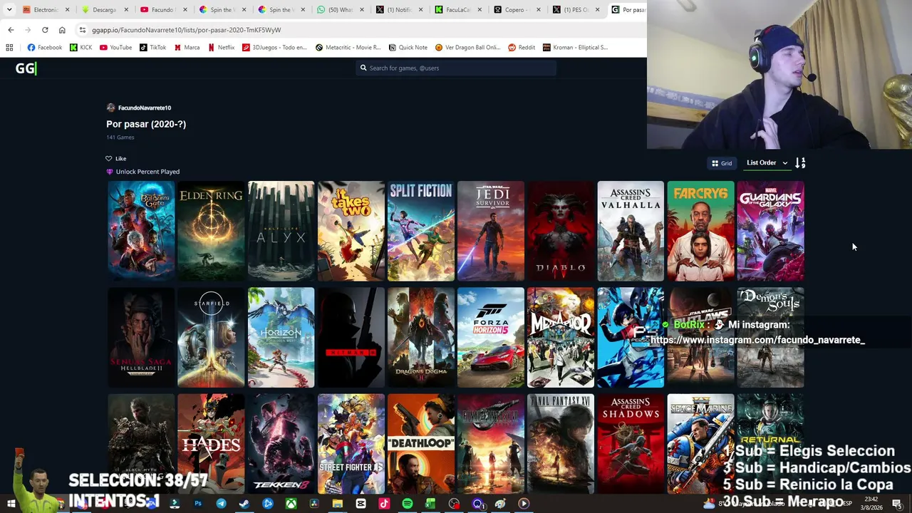This screenshot has width=912, height=513.
Task: Open the Deathloop game cover
Action: 421,444
